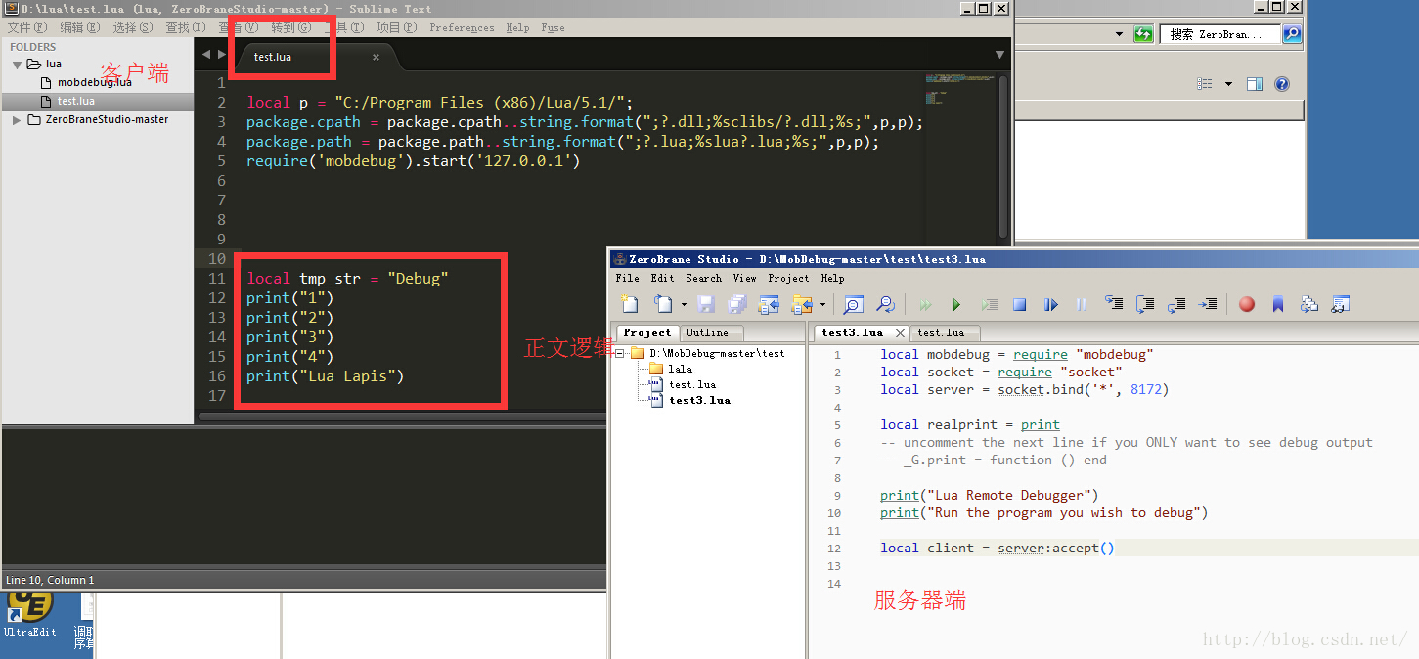
Task: Collapse lua folder in Sublime sidebar
Action: point(17,65)
